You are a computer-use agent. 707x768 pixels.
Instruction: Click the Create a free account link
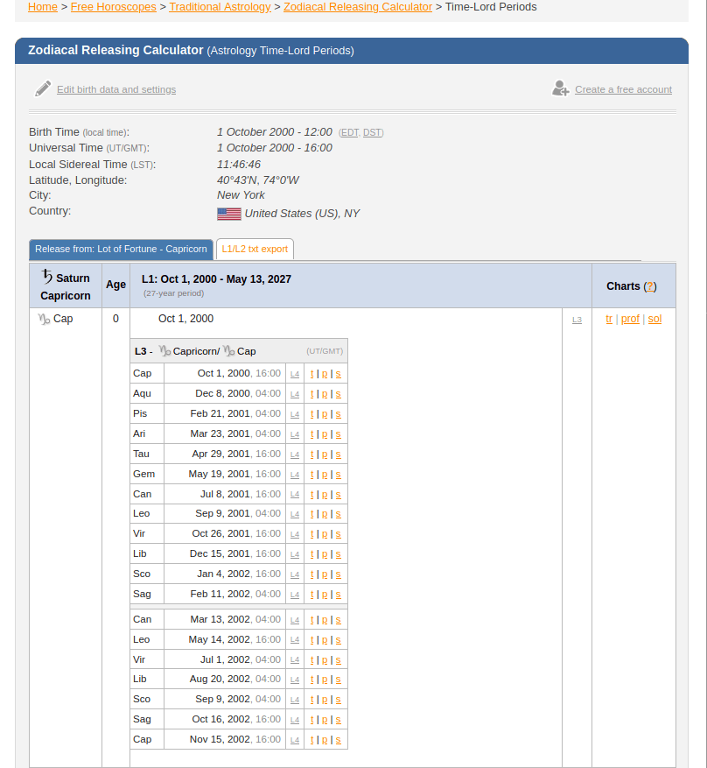point(623,89)
